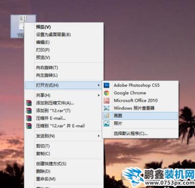Open with 画图 (Paint)
Image resolution: width=195 pixels, height=188 pixels.
tap(140, 116)
